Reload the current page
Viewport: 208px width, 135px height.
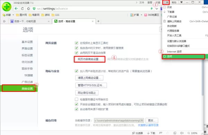point(22,9)
